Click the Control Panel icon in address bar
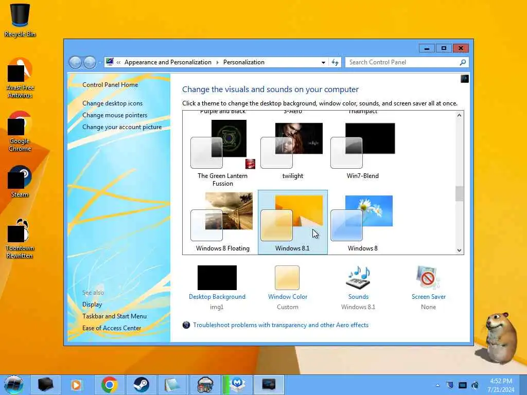527x395 pixels. (110, 62)
